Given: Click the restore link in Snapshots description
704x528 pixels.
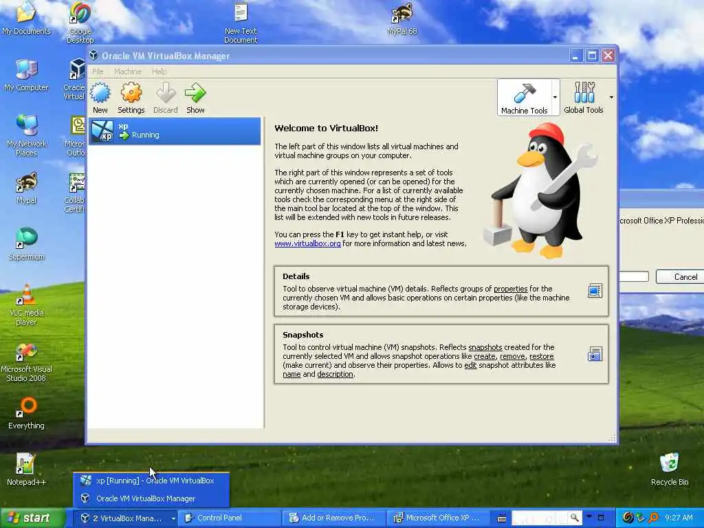Looking at the screenshot, I should 542,356.
